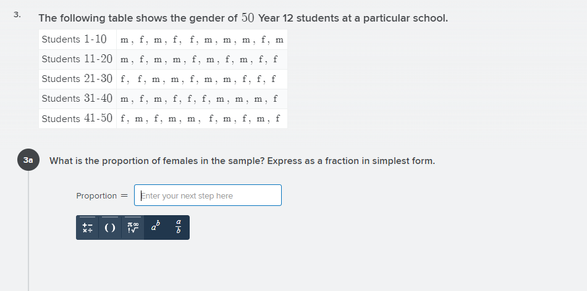
Task: Click the question number 3 marker
Action: pos(17,15)
